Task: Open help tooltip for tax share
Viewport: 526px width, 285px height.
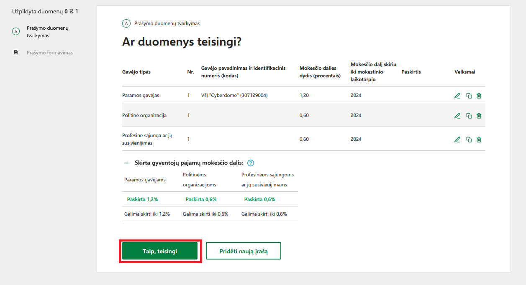Action: (251, 163)
